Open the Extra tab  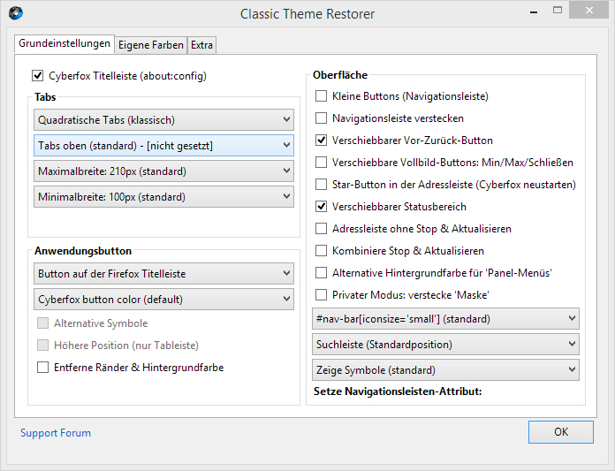click(202, 45)
